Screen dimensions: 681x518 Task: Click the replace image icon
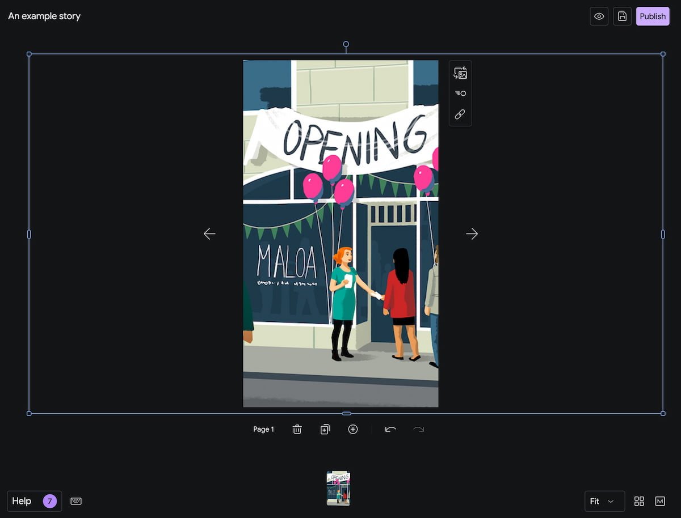pyautogui.click(x=460, y=73)
